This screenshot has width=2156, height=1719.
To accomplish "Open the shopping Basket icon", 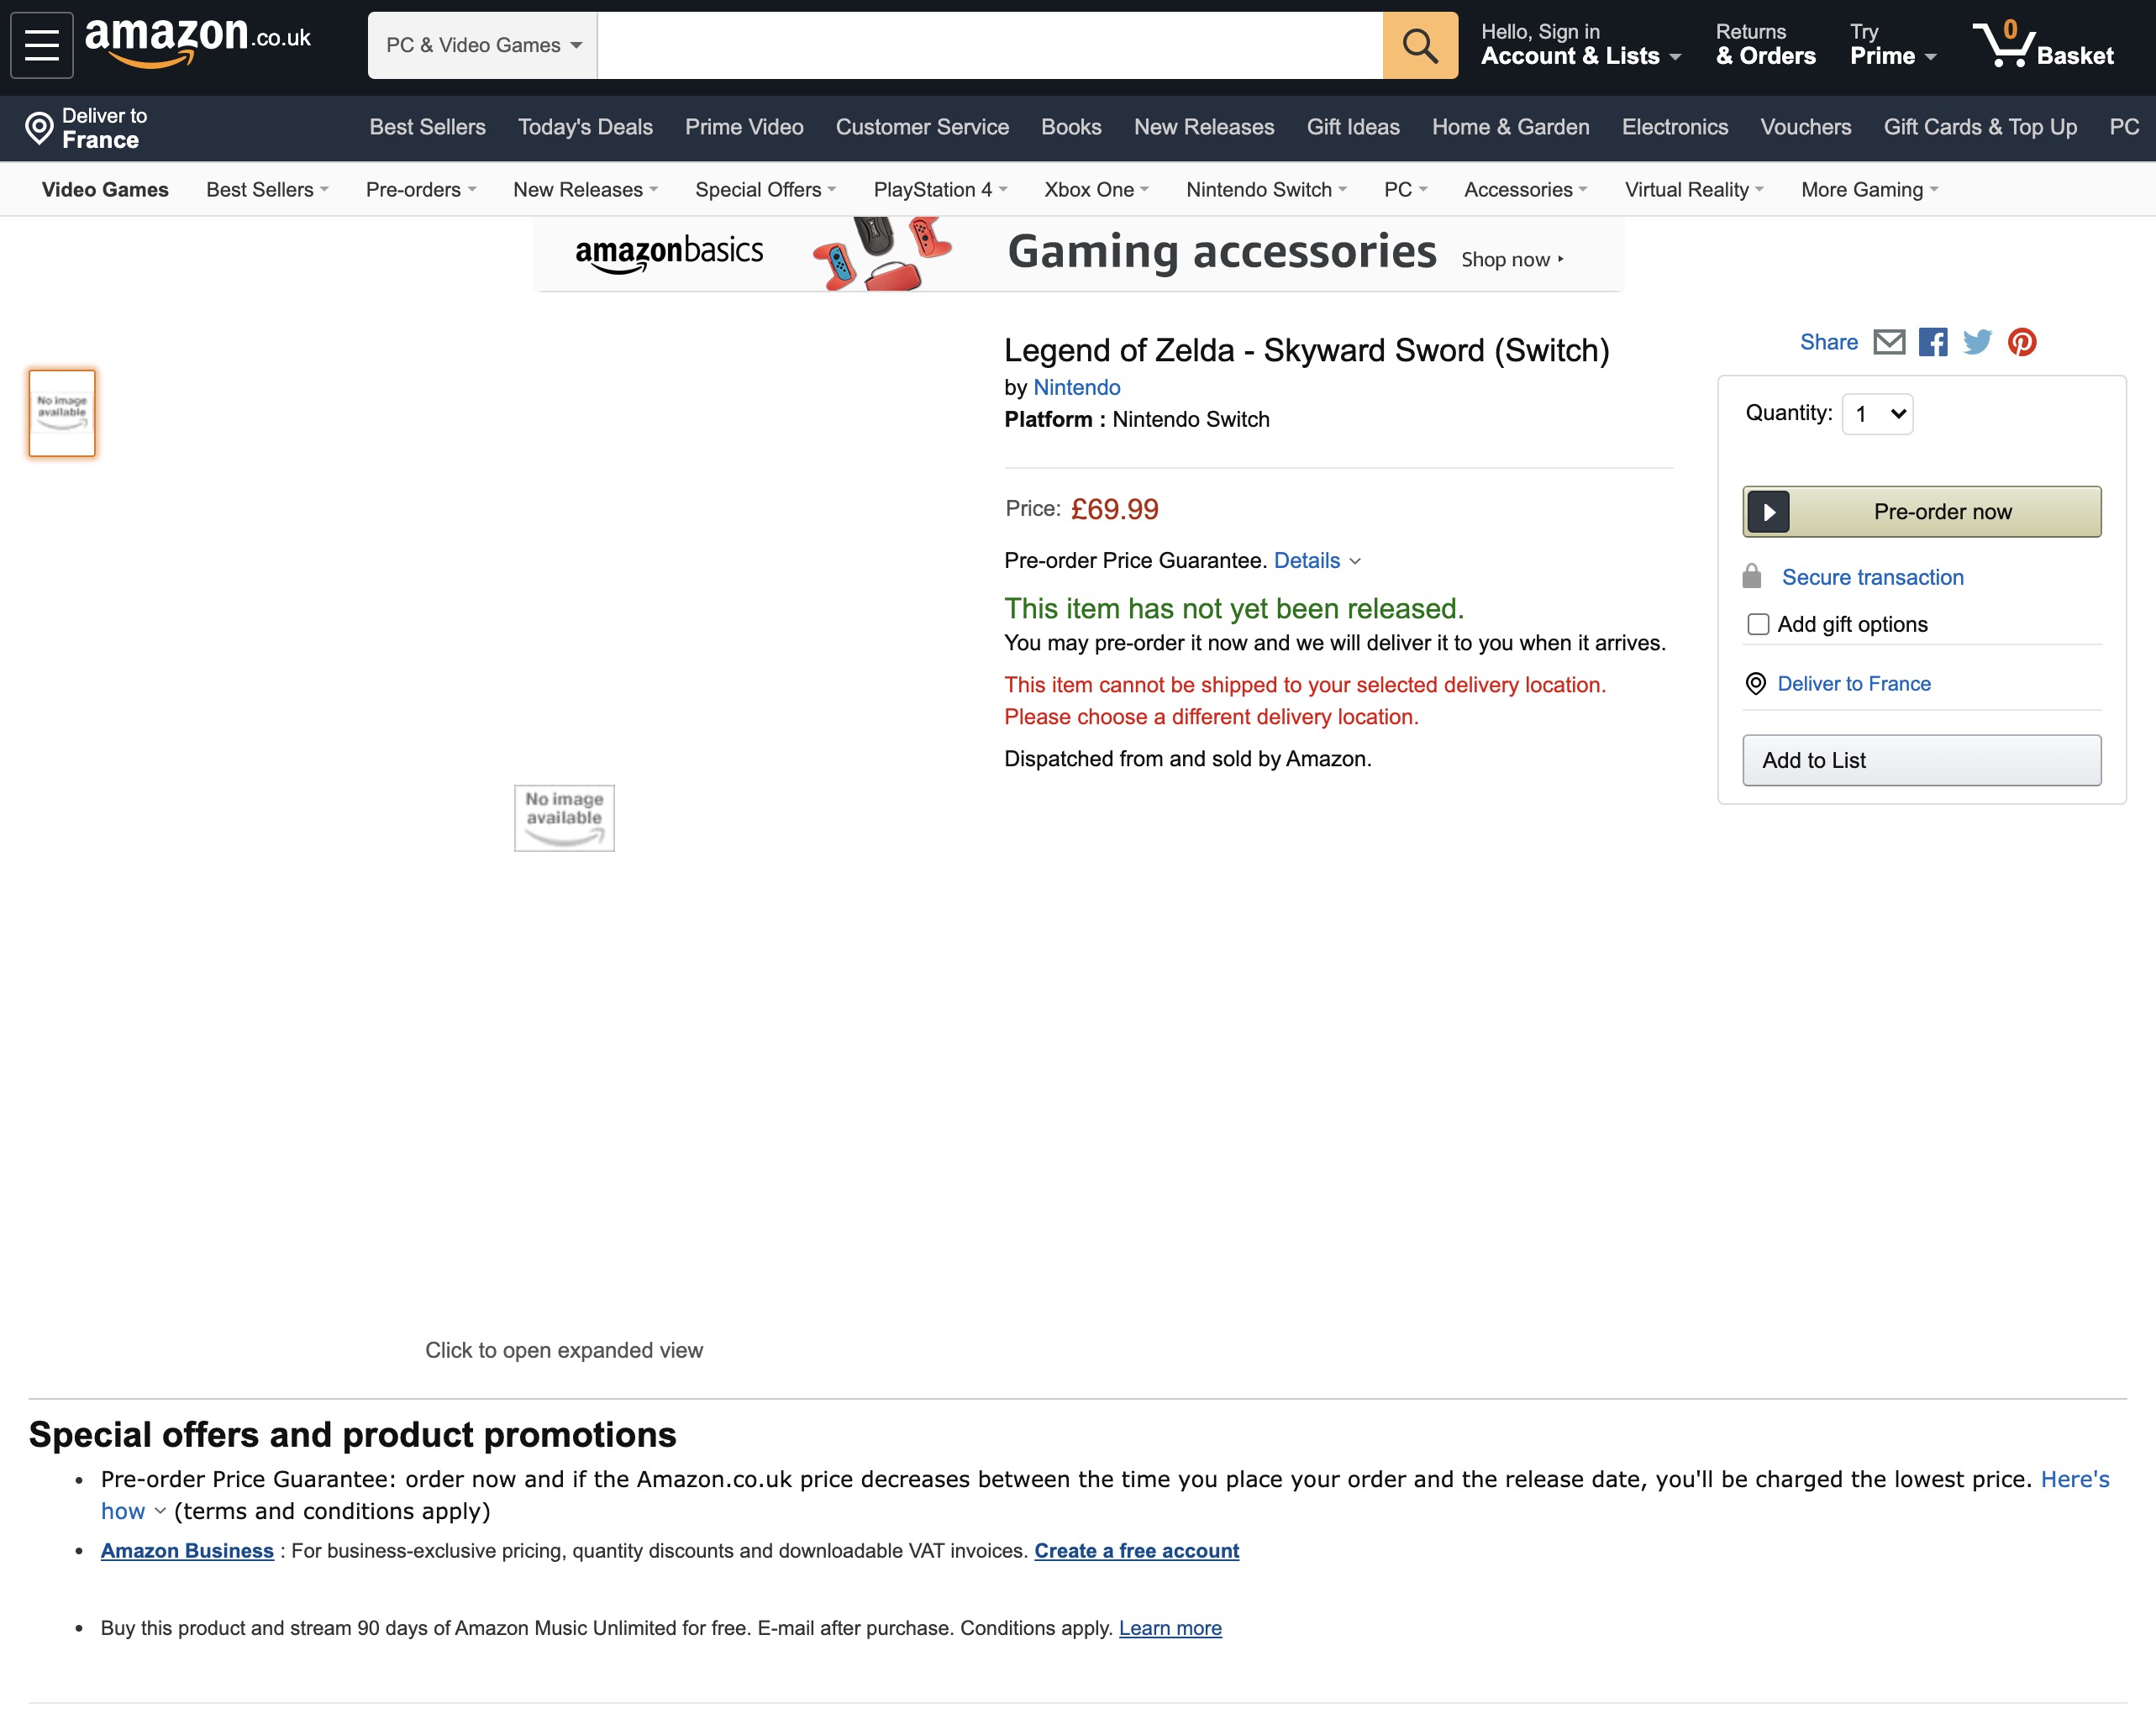I will pyautogui.click(x=2042, y=45).
